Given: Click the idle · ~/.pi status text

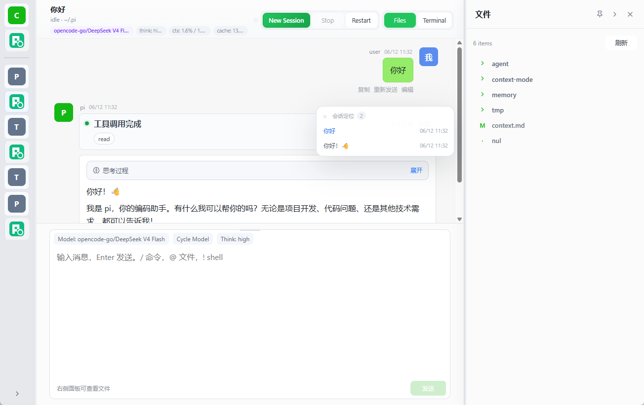Looking at the screenshot, I should 63,20.
